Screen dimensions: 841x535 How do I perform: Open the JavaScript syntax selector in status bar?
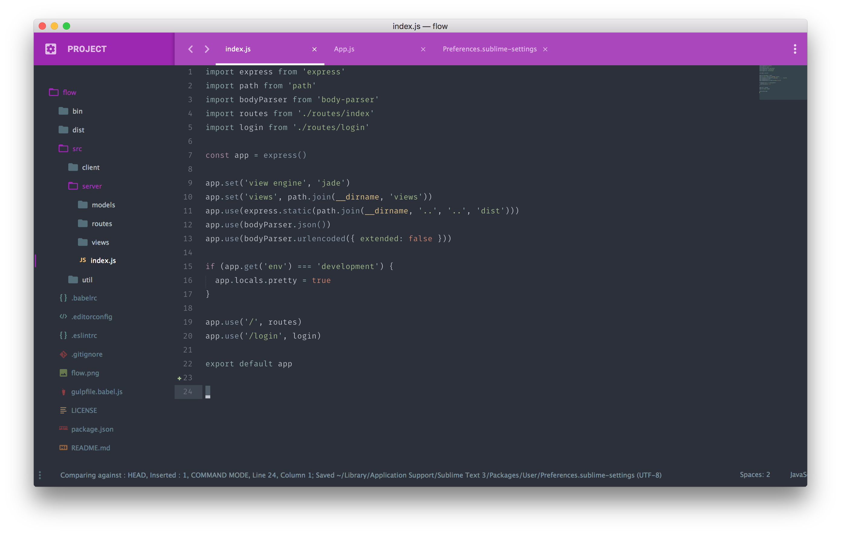pos(798,475)
